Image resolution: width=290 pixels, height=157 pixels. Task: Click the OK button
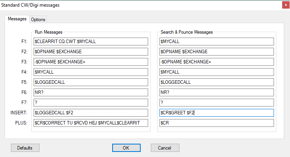pos(126,148)
